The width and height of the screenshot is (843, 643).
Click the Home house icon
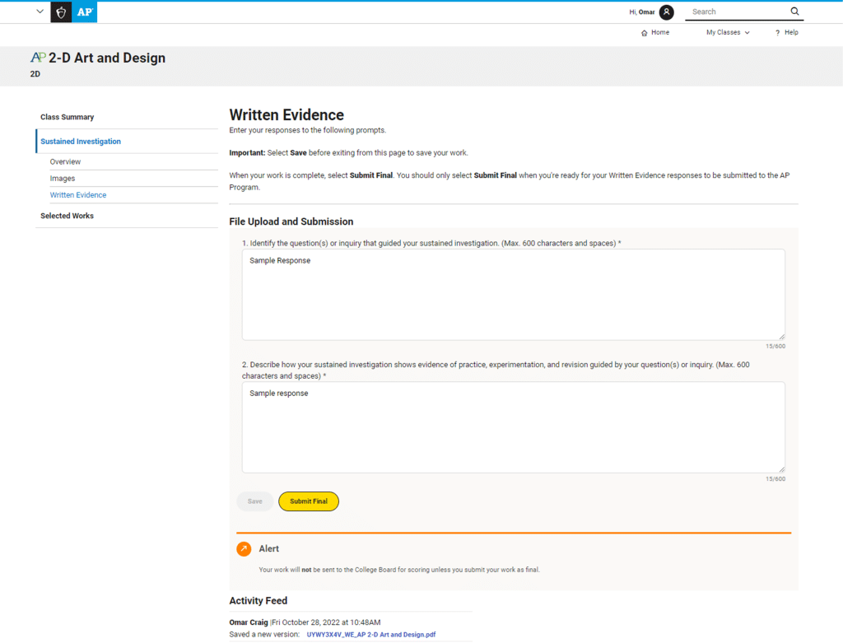644,33
